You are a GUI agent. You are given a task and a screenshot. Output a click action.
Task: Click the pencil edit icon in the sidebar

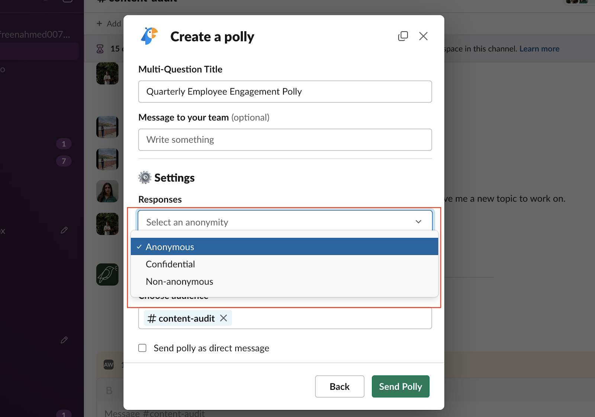point(64,230)
